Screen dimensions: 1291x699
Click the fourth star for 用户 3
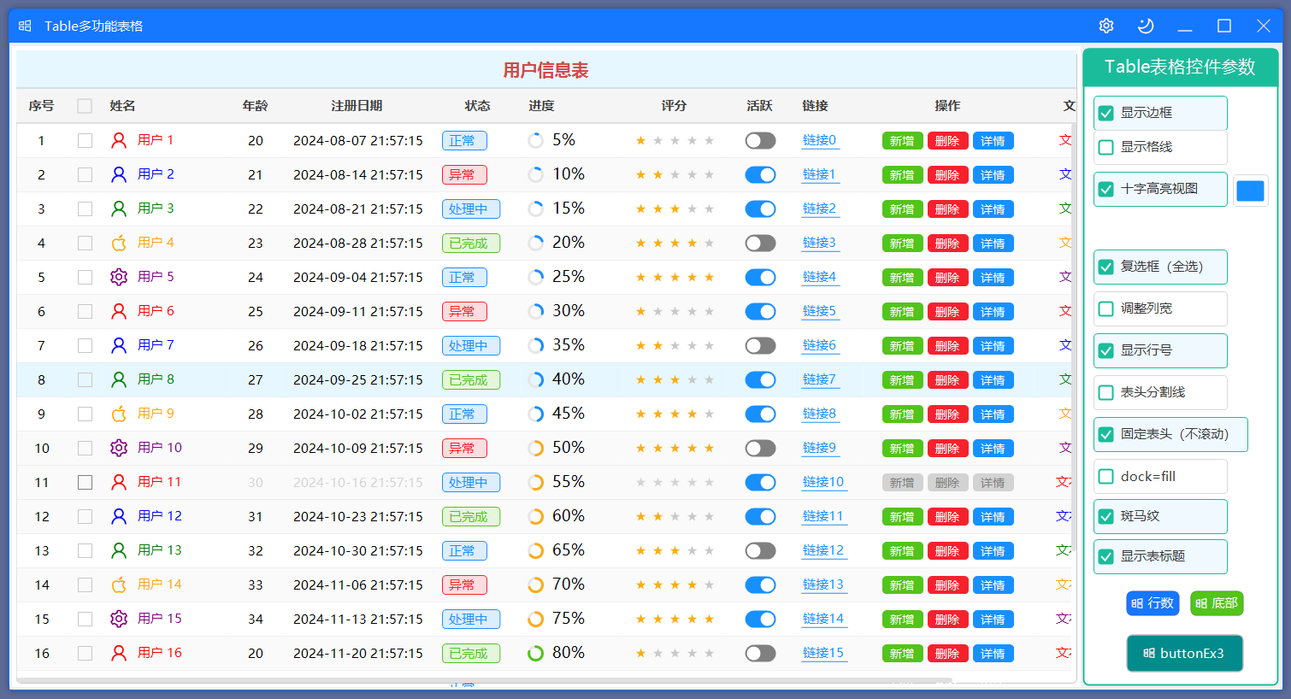pos(692,209)
